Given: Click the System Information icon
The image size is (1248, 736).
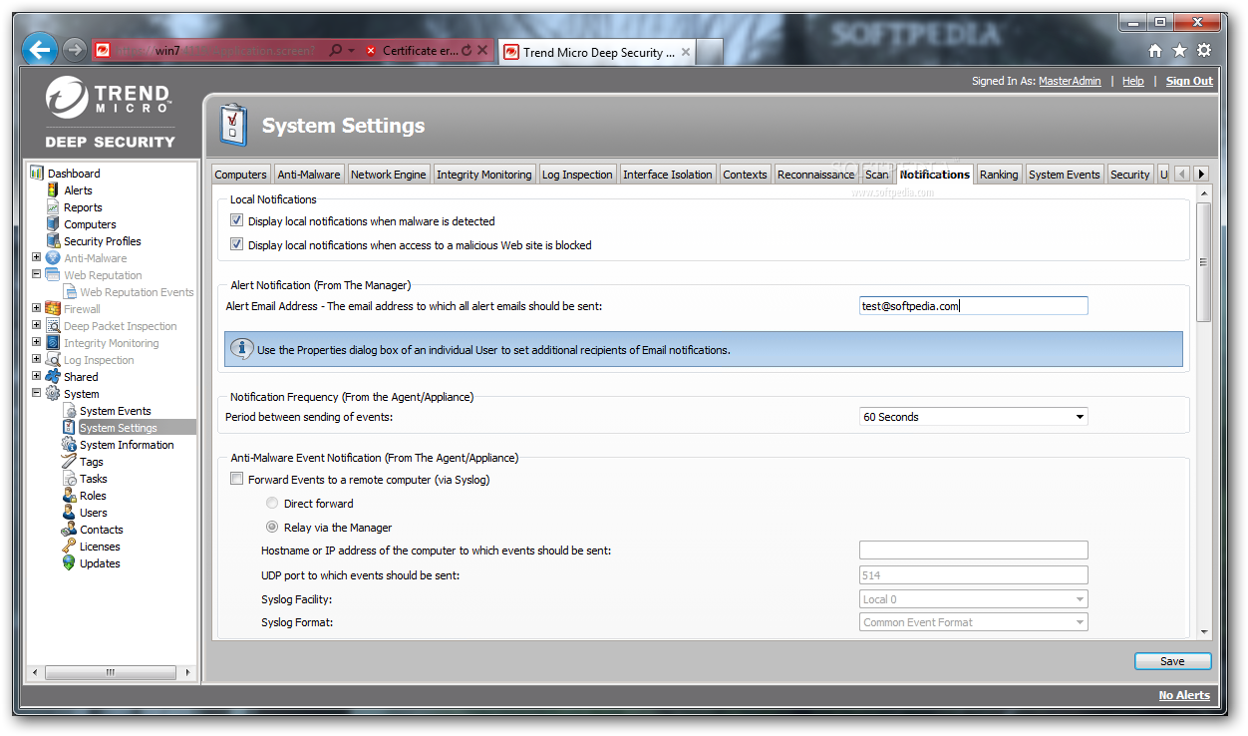Looking at the screenshot, I should (69, 445).
